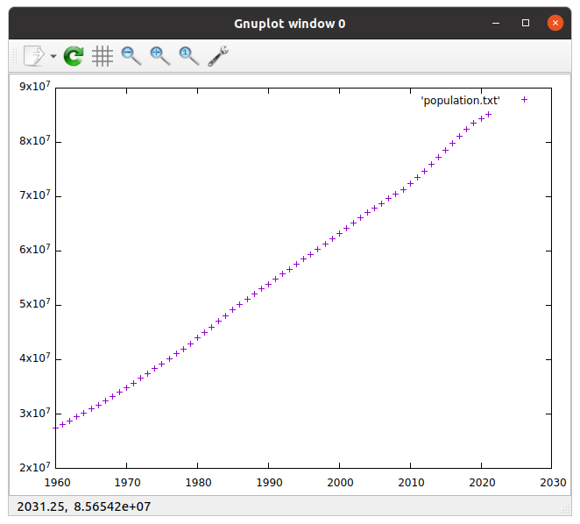
Task: Click the purple plus legend sample marker
Action: tap(525, 100)
